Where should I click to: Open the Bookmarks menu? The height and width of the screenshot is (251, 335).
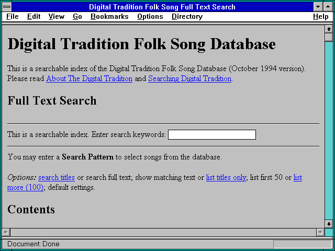point(109,17)
